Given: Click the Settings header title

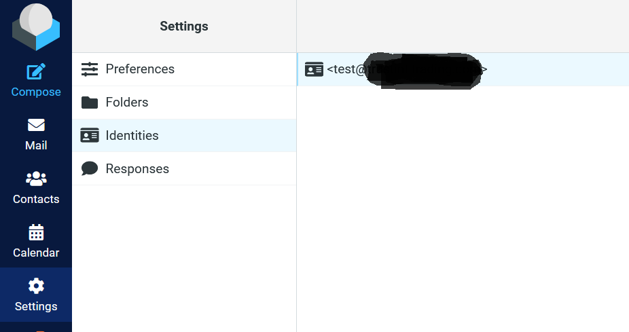Looking at the screenshot, I should pyautogui.click(x=184, y=26).
